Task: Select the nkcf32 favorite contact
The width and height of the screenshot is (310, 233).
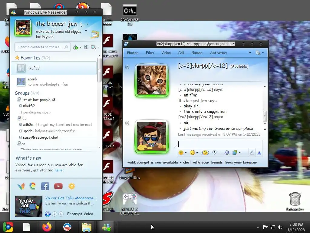Action: 54,68
